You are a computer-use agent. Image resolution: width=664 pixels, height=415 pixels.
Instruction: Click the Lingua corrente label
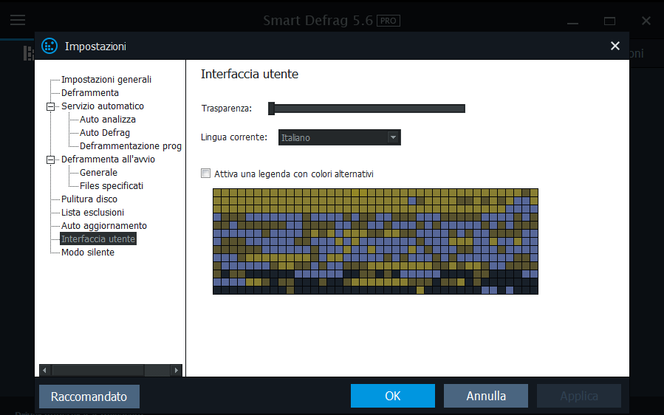click(x=234, y=137)
